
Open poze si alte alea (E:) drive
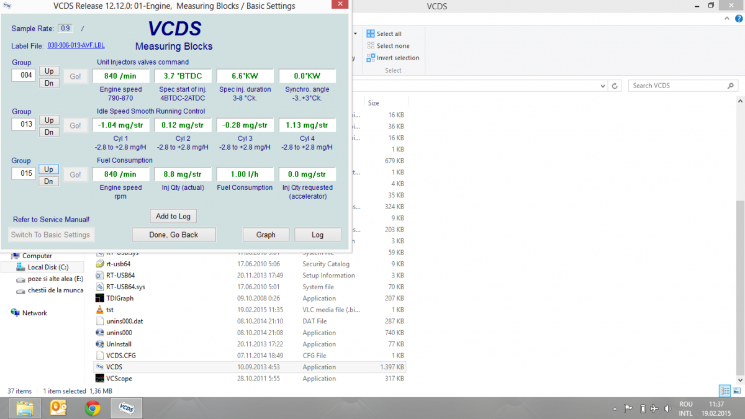(x=51, y=279)
